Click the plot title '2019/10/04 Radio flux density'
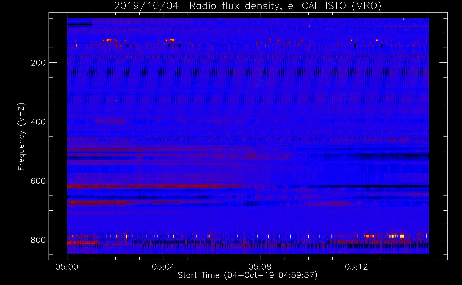 (248, 6)
